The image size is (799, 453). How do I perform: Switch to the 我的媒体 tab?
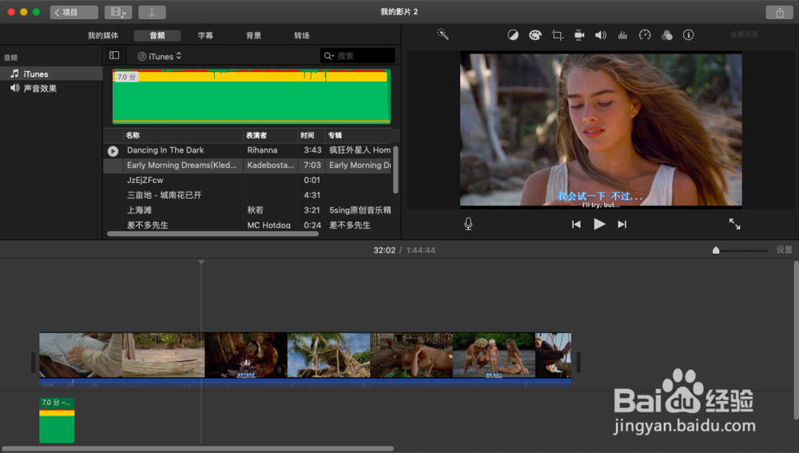[103, 35]
